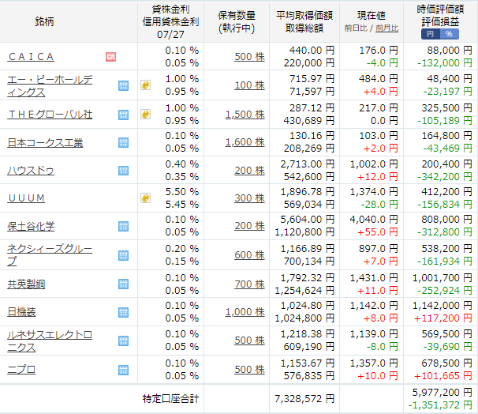478x414 pixels.
Task: Select 保土谷化学 current price 4,040.0 円
Action: pos(374,220)
